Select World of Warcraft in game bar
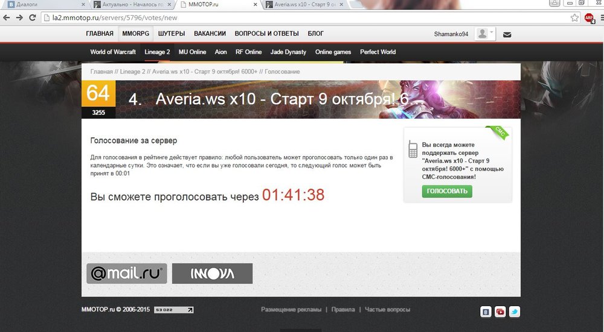The image size is (604, 332). pyautogui.click(x=113, y=52)
